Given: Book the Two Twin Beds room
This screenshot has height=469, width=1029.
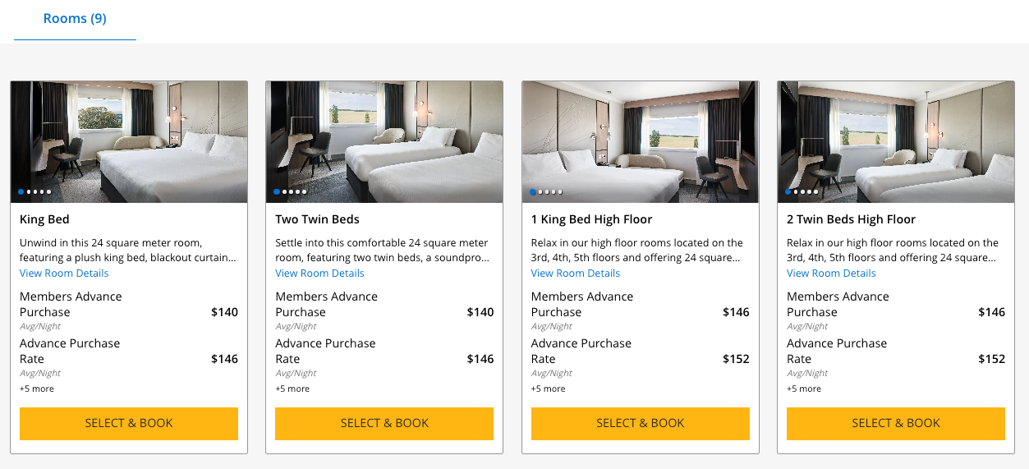Looking at the screenshot, I should (384, 423).
